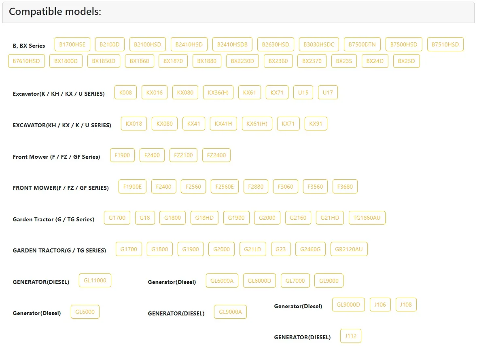Open the KX91 excavator model
The image size is (477, 351).
coord(316,124)
